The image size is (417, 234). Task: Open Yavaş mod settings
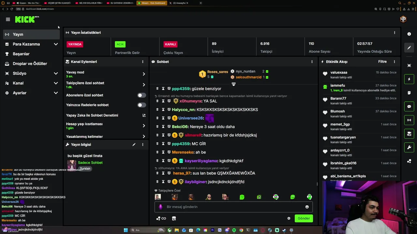tap(106, 74)
